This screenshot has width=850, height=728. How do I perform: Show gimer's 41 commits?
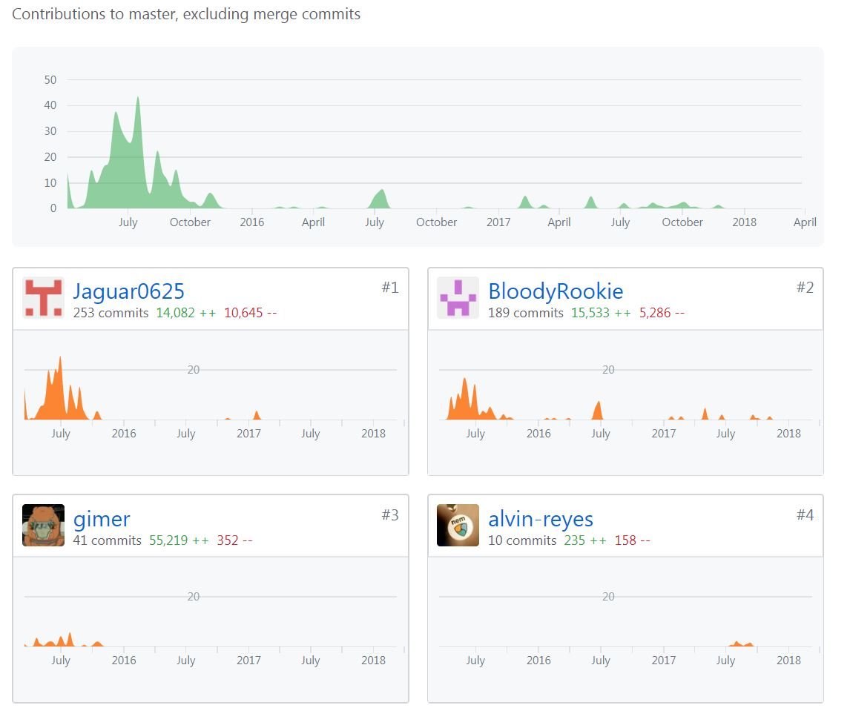tap(107, 540)
